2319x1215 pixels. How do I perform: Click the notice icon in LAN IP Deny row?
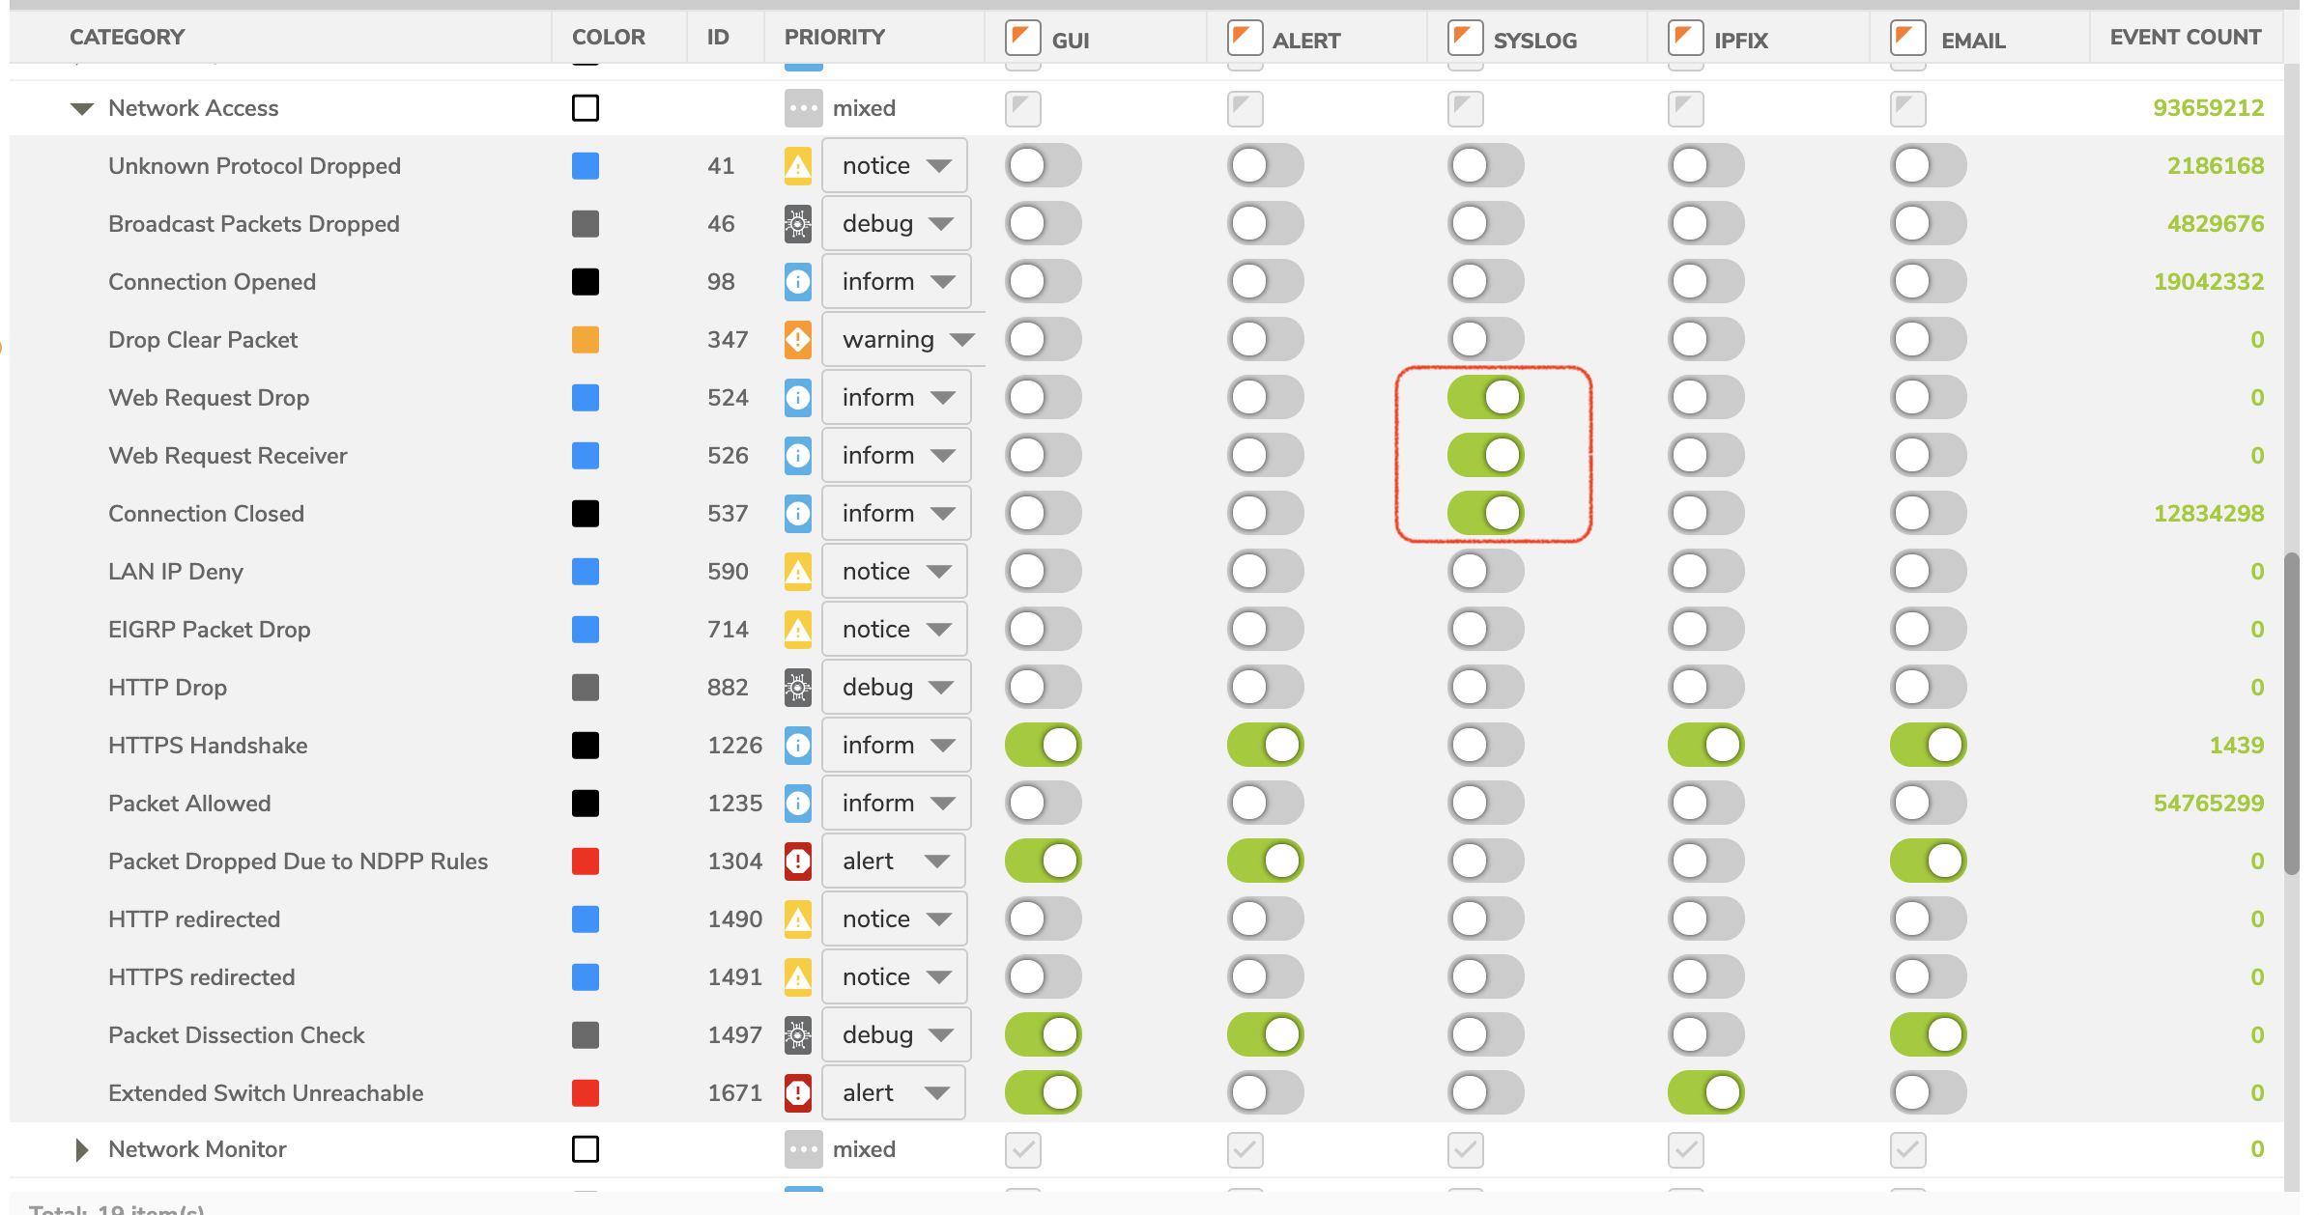pyautogui.click(x=797, y=572)
